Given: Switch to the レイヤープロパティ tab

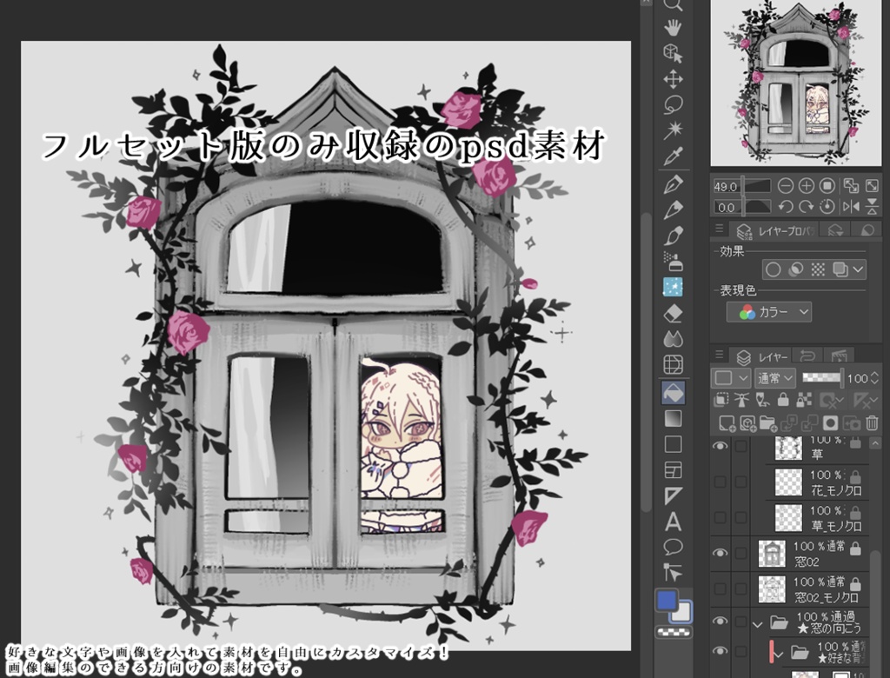Looking at the screenshot, I should [776, 230].
